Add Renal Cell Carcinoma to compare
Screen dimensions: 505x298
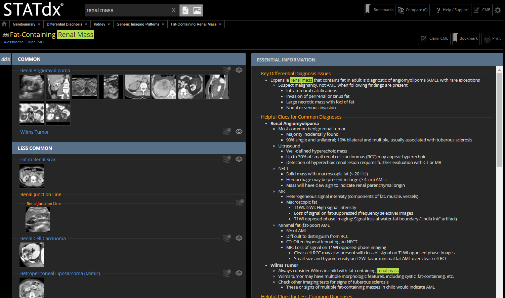tap(226, 238)
